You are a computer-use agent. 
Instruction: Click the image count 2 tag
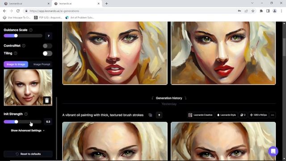click(x=243, y=115)
